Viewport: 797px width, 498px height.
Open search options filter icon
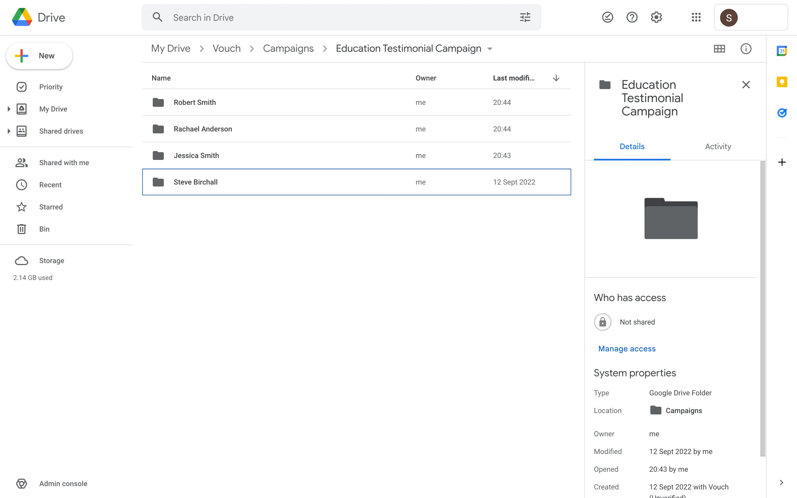coord(525,17)
